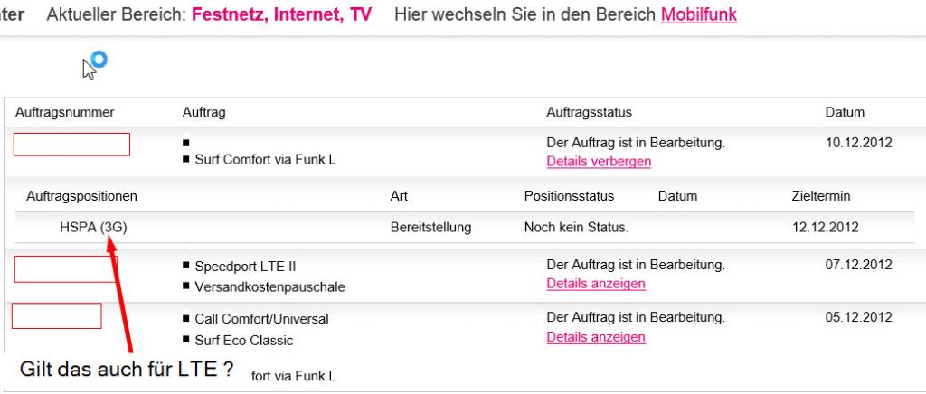
Task: Click the Auftragsstatus column header
Action: [589, 112]
